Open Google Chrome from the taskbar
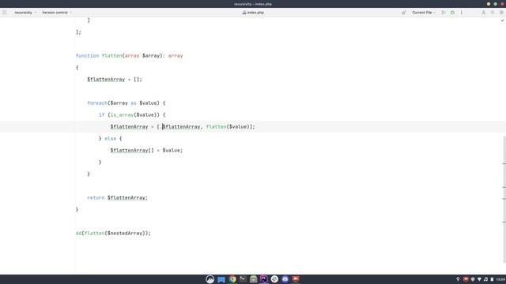The width and height of the screenshot is (506, 284). [x=232, y=279]
